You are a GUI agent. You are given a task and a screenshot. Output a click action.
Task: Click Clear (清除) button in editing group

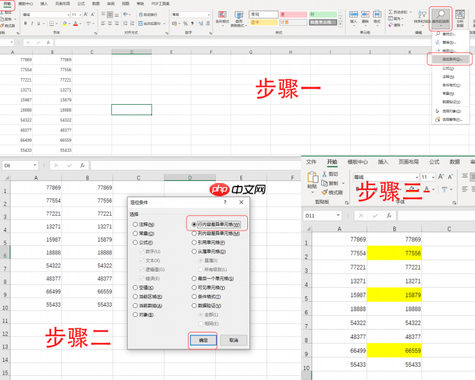point(395,25)
